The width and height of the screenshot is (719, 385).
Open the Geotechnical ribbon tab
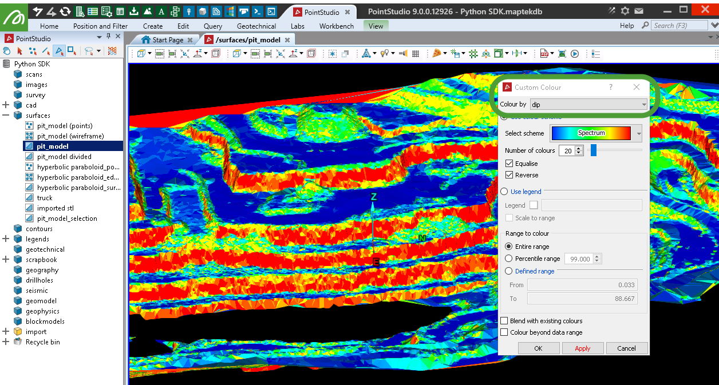click(256, 26)
